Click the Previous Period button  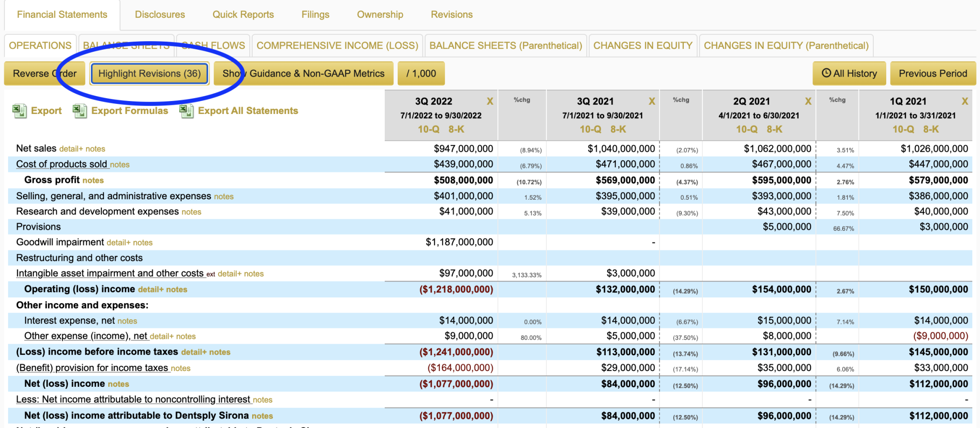pos(932,73)
